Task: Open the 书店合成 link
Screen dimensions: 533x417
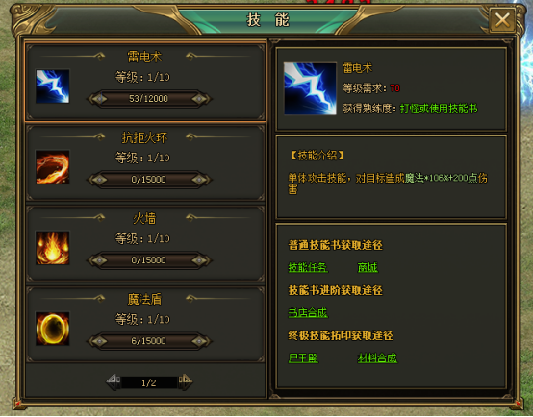Action: point(308,312)
